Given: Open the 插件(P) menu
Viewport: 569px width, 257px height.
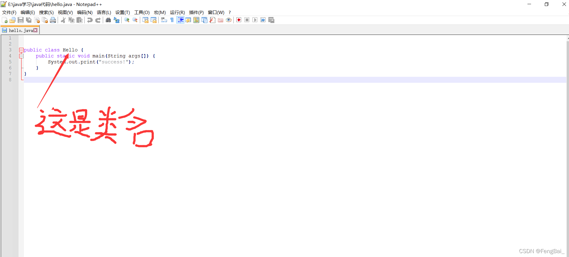Looking at the screenshot, I should (196, 12).
